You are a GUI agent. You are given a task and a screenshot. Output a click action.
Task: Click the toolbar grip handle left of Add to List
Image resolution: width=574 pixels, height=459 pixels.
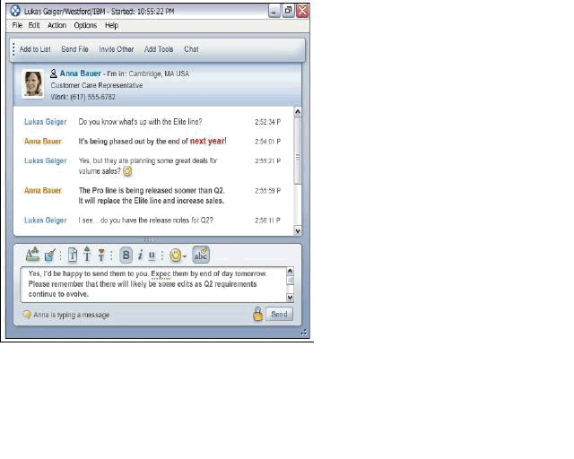click(13, 49)
